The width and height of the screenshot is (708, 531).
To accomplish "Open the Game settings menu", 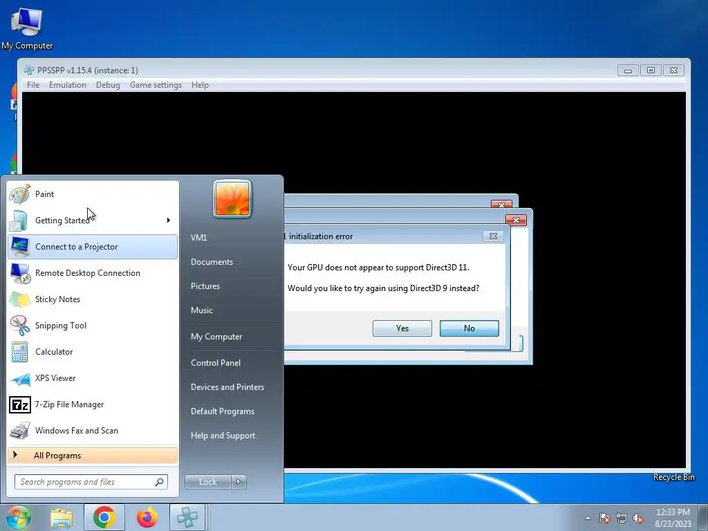I will (x=156, y=85).
